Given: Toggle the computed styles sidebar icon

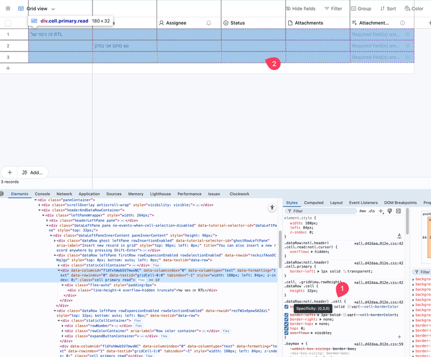Looking at the screenshot, I should [399, 211].
